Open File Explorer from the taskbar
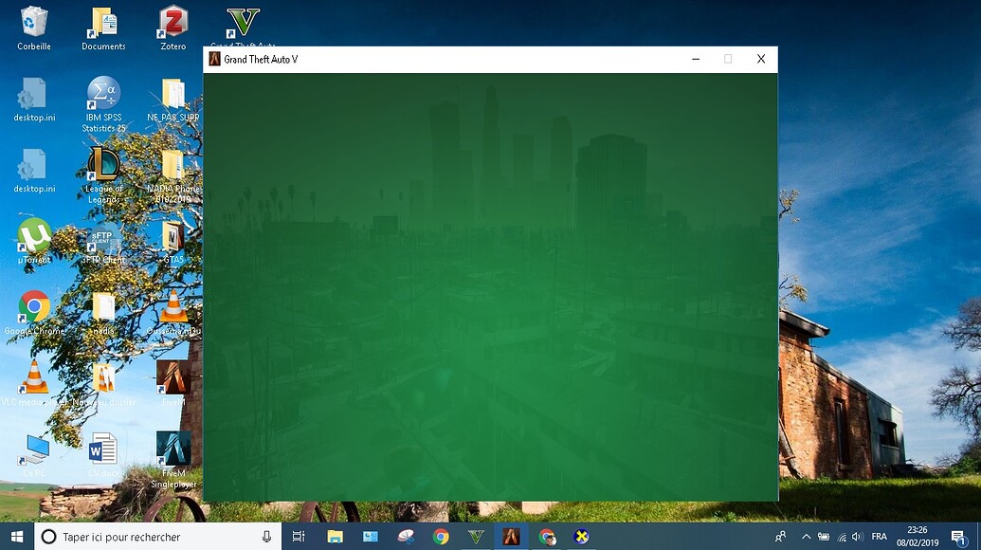This screenshot has width=981, height=550. pyautogui.click(x=335, y=536)
